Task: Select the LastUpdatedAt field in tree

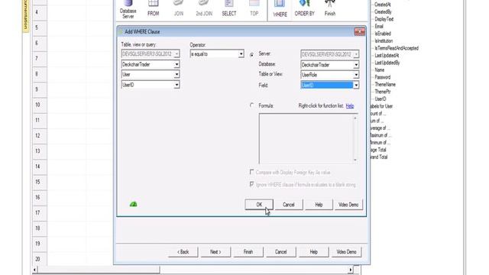Action: click(387, 55)
